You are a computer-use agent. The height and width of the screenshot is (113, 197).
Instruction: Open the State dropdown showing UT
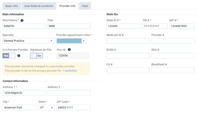(47, 108)
